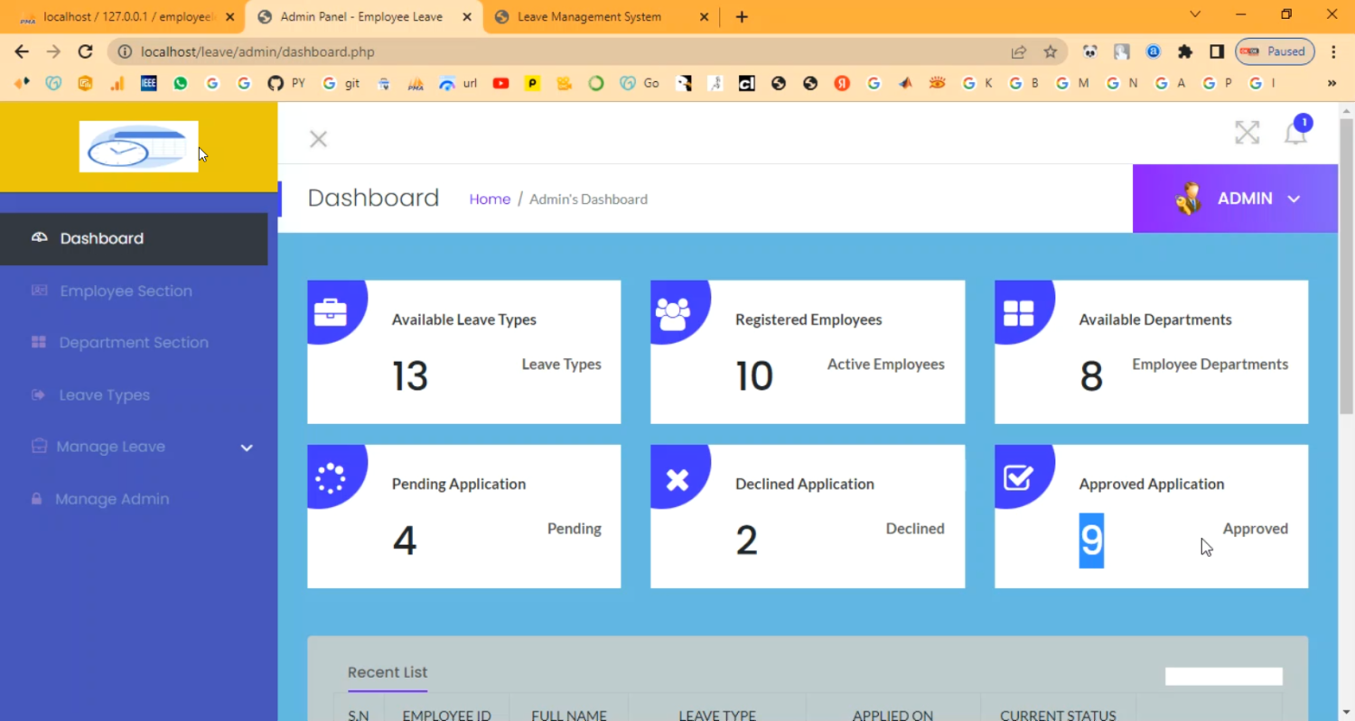Open Department Section in sidebar
Viewport: 1355px width, 721px height.
coord(134,343)
